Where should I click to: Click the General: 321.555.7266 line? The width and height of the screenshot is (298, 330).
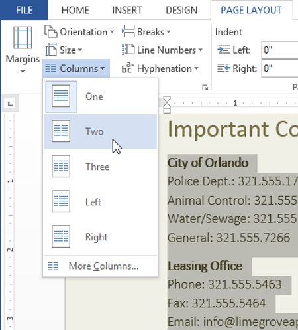228,238
